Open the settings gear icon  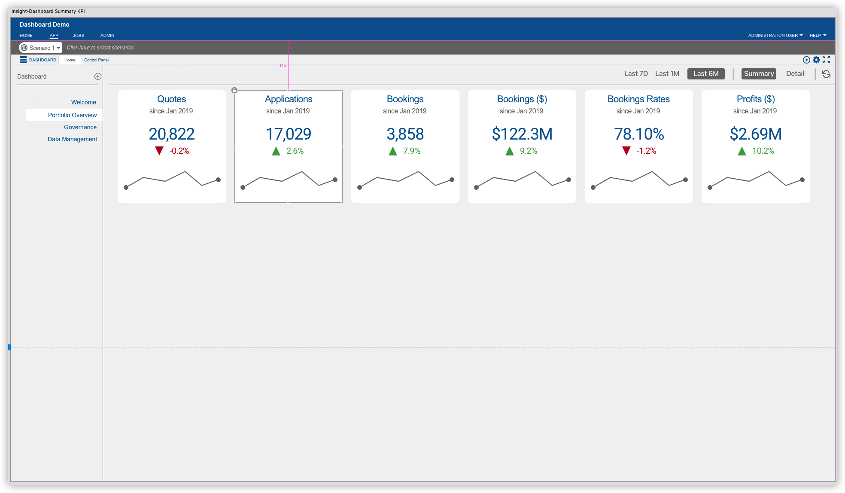(x=816, y=60)
